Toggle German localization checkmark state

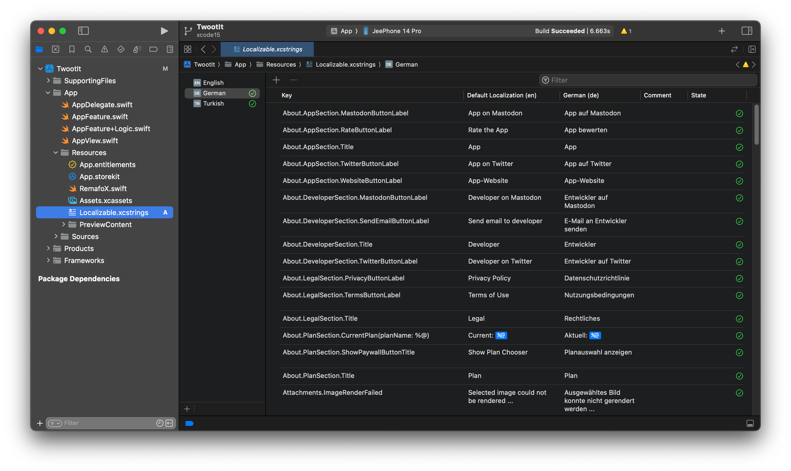[254, 93]
